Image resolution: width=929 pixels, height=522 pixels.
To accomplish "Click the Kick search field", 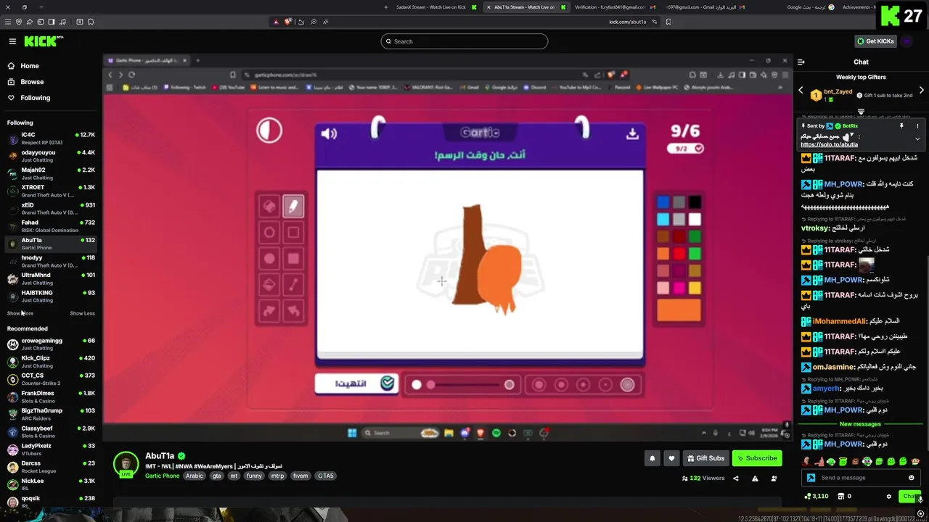I will [464, 41].
